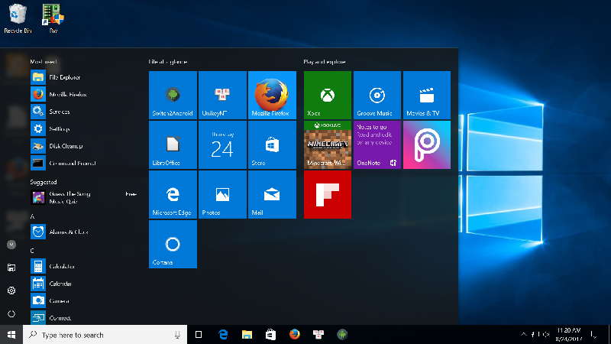Open the calendar tile showing 24
This screenshot has height=344, width=611.
click(x=222, y=144)
